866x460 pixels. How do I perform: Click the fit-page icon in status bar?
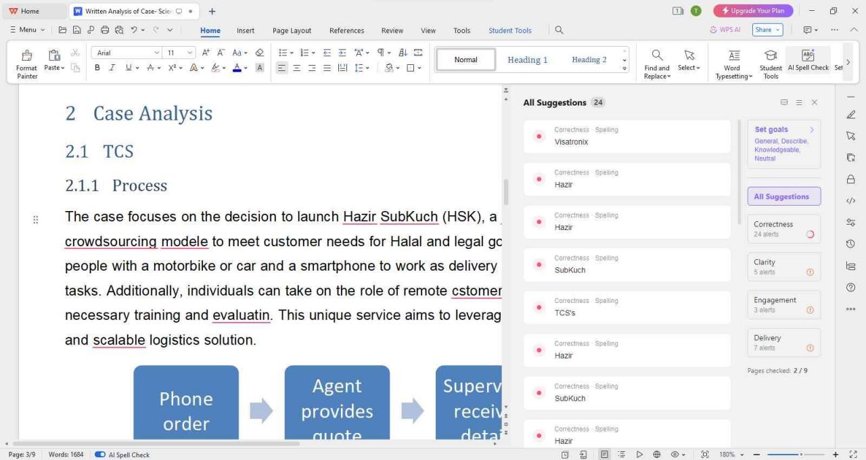705,455
